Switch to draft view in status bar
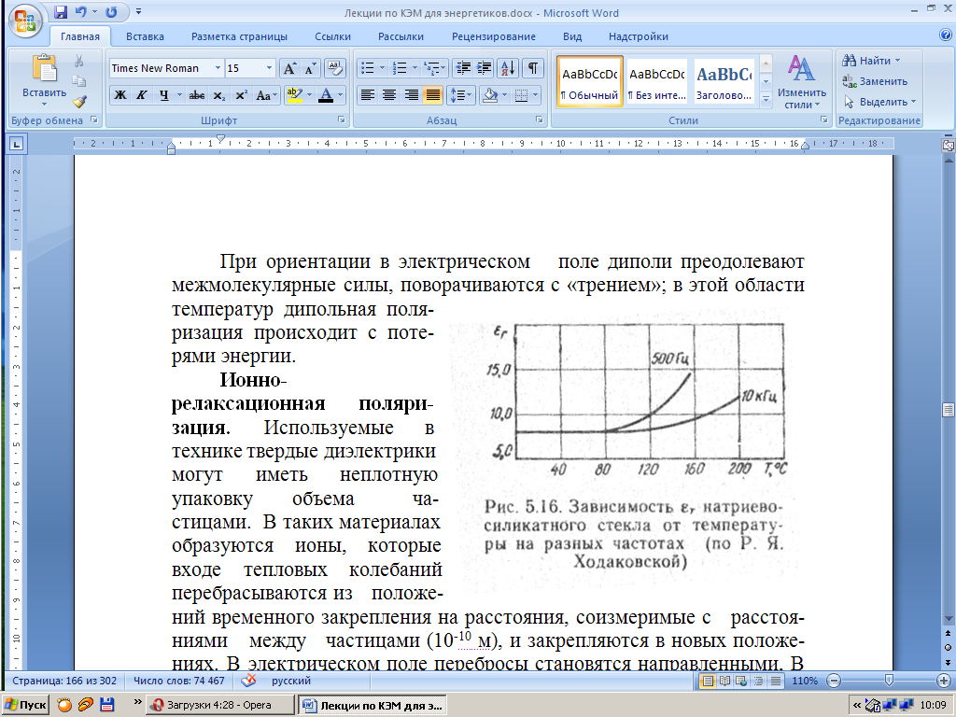 776,681
